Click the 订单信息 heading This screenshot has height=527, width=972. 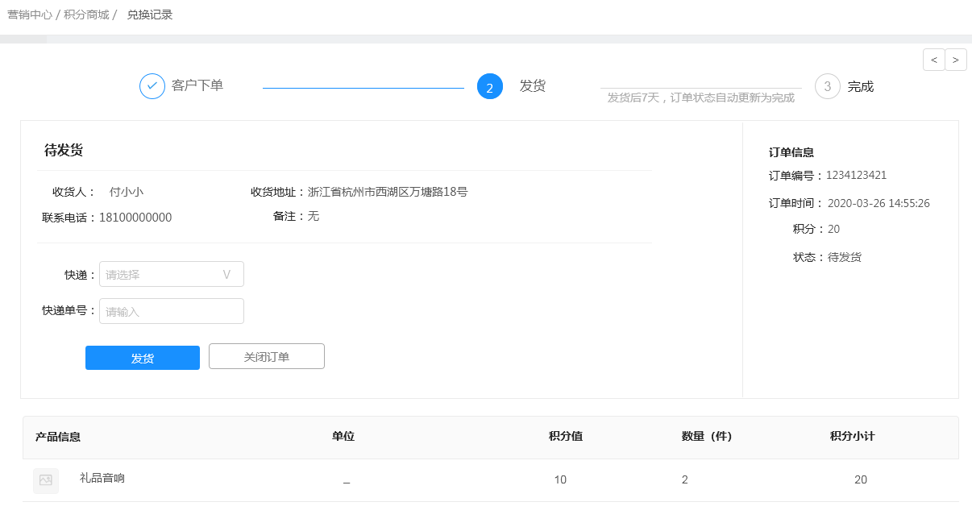point(791,152)
